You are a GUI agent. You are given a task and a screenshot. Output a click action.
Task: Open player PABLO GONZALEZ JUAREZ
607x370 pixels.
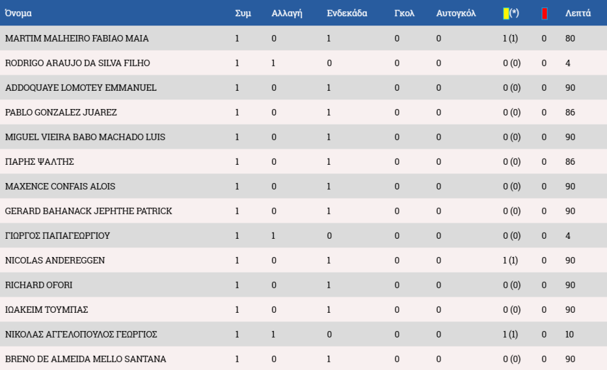[x=61, y=112]
